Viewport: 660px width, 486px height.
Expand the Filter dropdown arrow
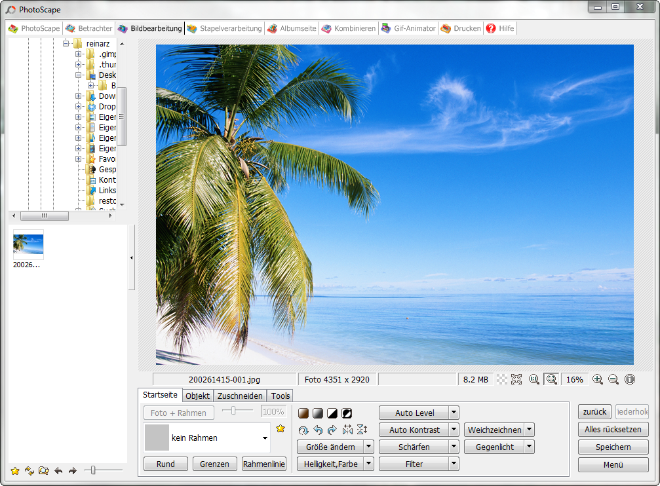pos(454,464)
